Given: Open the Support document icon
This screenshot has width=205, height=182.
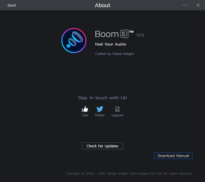Looking at the screenshot, I should pyautogui.click(x=117, y=109).
